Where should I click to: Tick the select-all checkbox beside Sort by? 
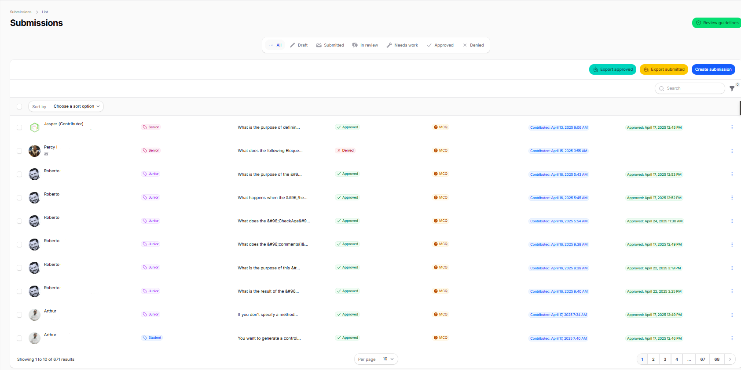tap(19, 106)
